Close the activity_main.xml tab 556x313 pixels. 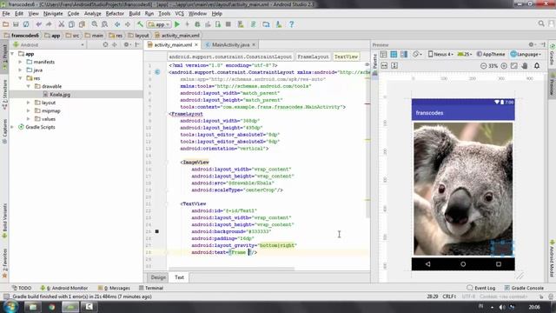pos(196,44)
